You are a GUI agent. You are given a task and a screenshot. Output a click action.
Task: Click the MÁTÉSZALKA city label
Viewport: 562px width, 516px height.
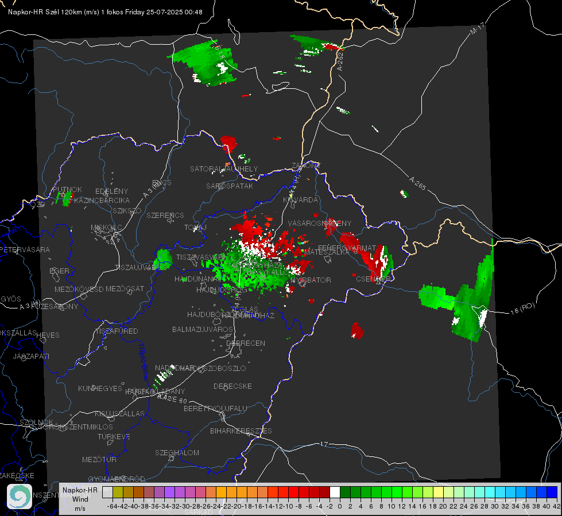pos(327,252)
